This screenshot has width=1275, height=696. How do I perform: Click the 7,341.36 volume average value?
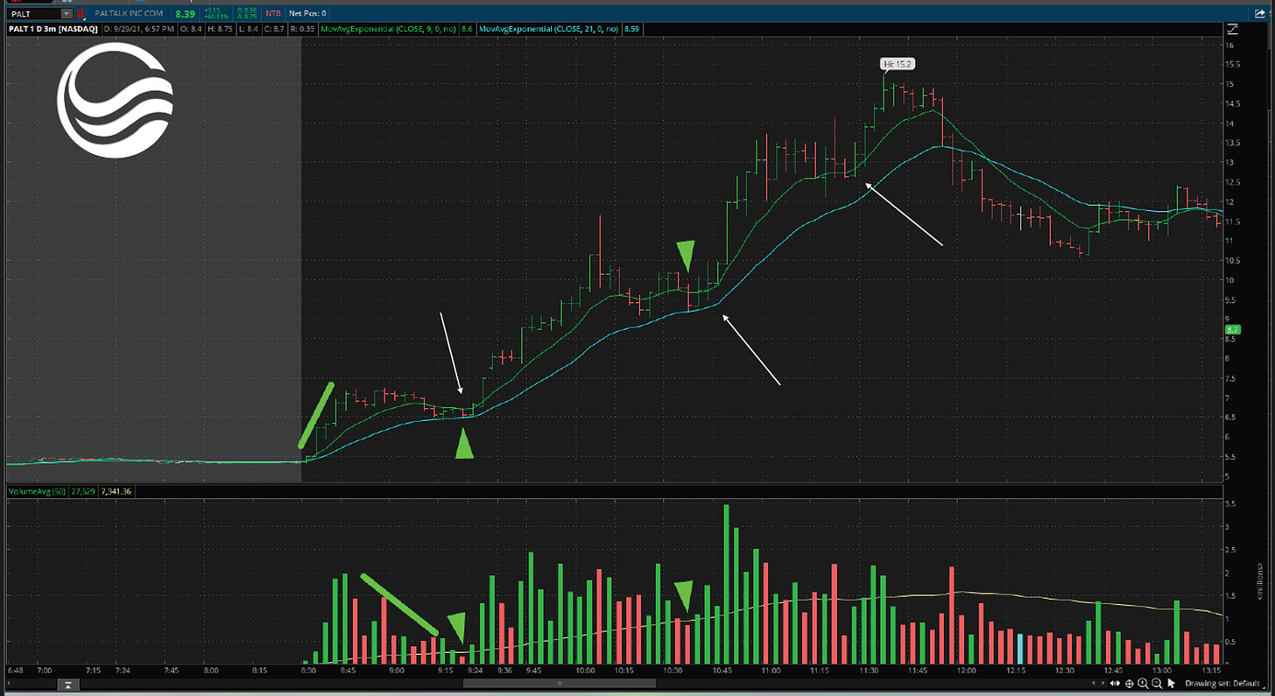tap(116, 490)
